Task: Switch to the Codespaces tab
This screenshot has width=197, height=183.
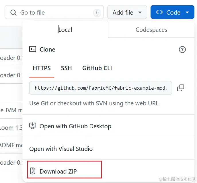Action: coord(151,29)
